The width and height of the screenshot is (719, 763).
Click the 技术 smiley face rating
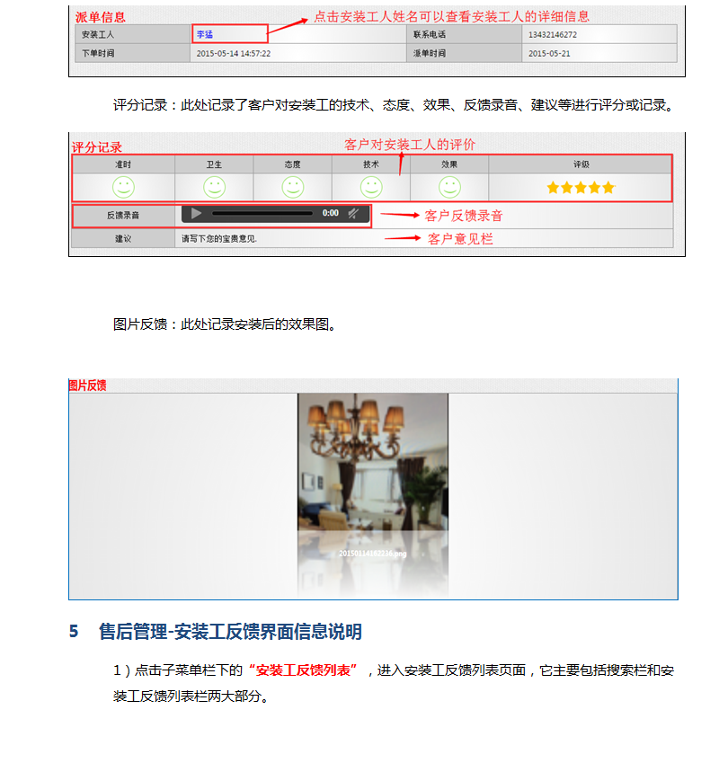[371, 187]
